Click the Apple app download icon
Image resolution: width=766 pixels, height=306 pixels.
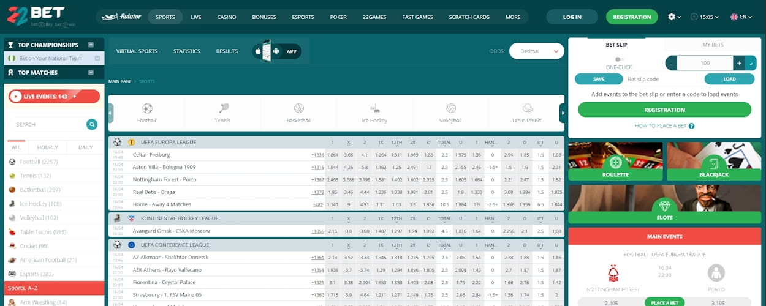point(259,51)
